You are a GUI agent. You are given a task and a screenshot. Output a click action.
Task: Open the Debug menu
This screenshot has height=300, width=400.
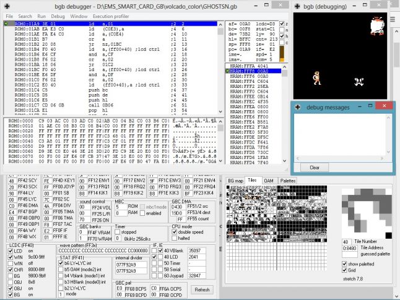pos(58,15)
